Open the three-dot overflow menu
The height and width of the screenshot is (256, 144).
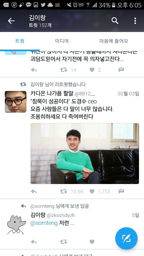click(135, 21)
